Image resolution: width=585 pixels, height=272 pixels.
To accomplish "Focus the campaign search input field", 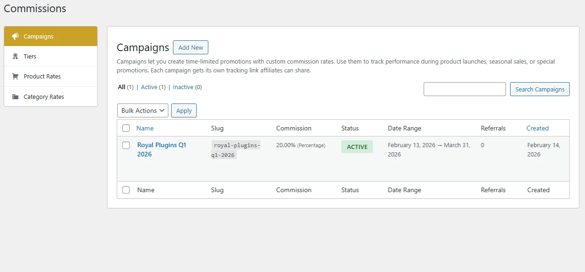I will pos(464,89).
